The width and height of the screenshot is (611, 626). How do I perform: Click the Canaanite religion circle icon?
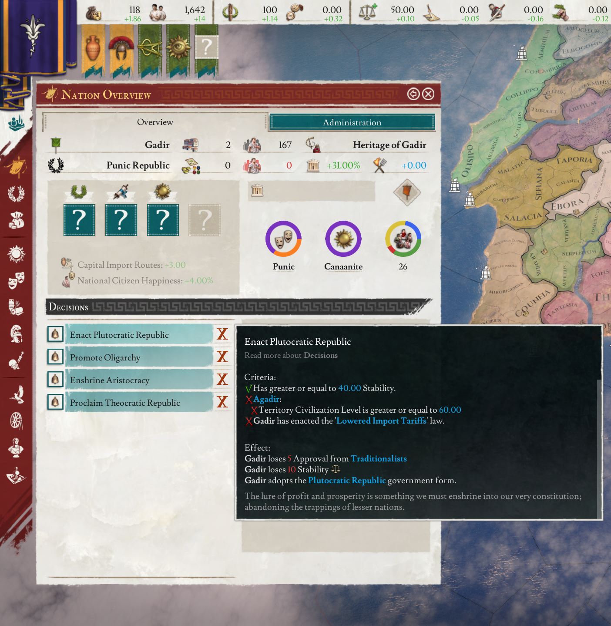[x=343, y=239]
